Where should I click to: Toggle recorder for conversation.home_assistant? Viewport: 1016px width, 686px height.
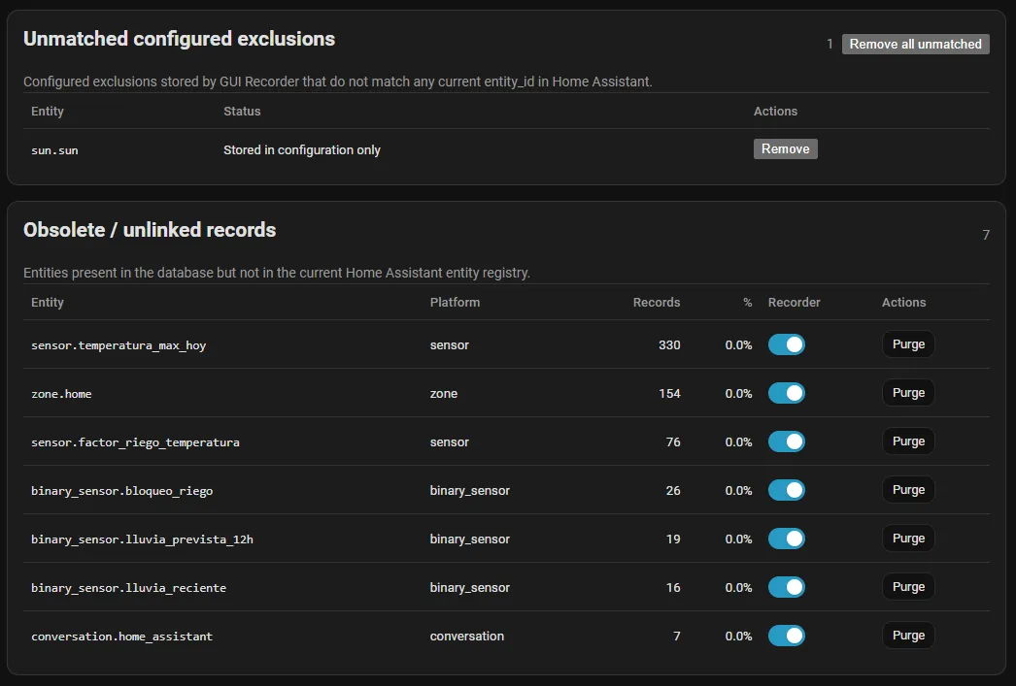click(786, 636)
